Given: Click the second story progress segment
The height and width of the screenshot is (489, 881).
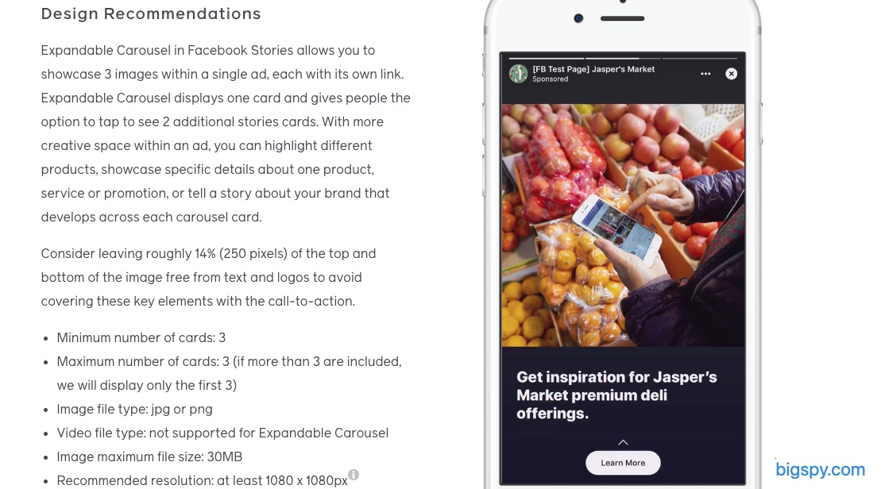Looking at the screenshot, I should click(x=624, y=57).
